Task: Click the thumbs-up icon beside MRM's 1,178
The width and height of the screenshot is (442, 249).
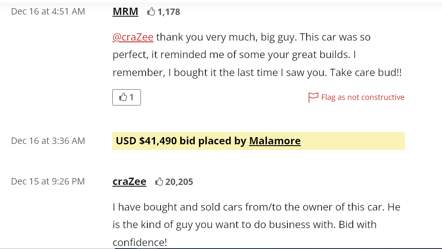Action: pos(151,12)
